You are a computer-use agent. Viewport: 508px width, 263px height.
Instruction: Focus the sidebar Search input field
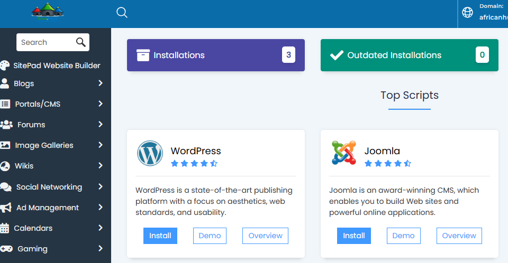pos(46,42)
